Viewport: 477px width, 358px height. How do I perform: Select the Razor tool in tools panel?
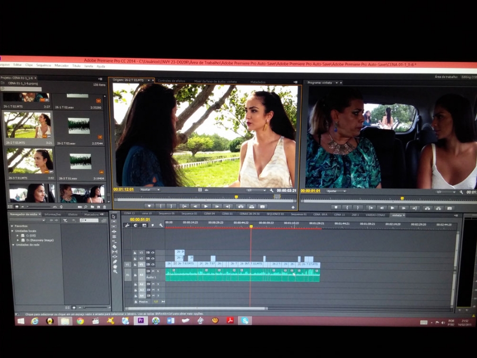click(x=114, y=247)
